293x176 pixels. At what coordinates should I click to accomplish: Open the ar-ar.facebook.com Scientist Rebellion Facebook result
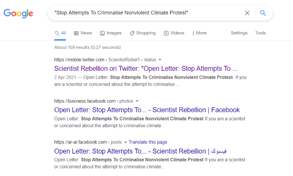140,151
